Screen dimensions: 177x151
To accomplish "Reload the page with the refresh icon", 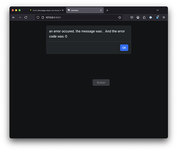I will coord(26,17).
